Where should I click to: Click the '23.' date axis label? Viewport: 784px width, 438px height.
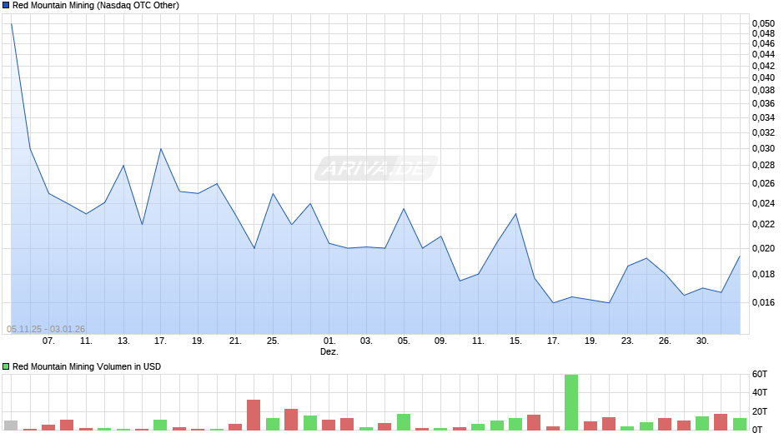[627, 341]
